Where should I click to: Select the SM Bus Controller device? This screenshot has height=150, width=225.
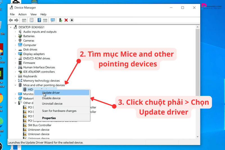(x=39, y=125)
